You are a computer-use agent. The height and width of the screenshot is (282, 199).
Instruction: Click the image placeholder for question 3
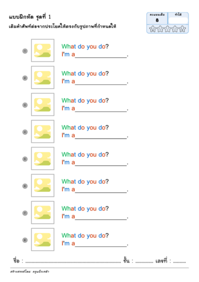(x=43, y=104)
